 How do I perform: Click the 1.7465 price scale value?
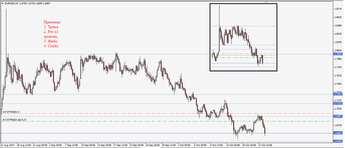[x=337, y=84]
